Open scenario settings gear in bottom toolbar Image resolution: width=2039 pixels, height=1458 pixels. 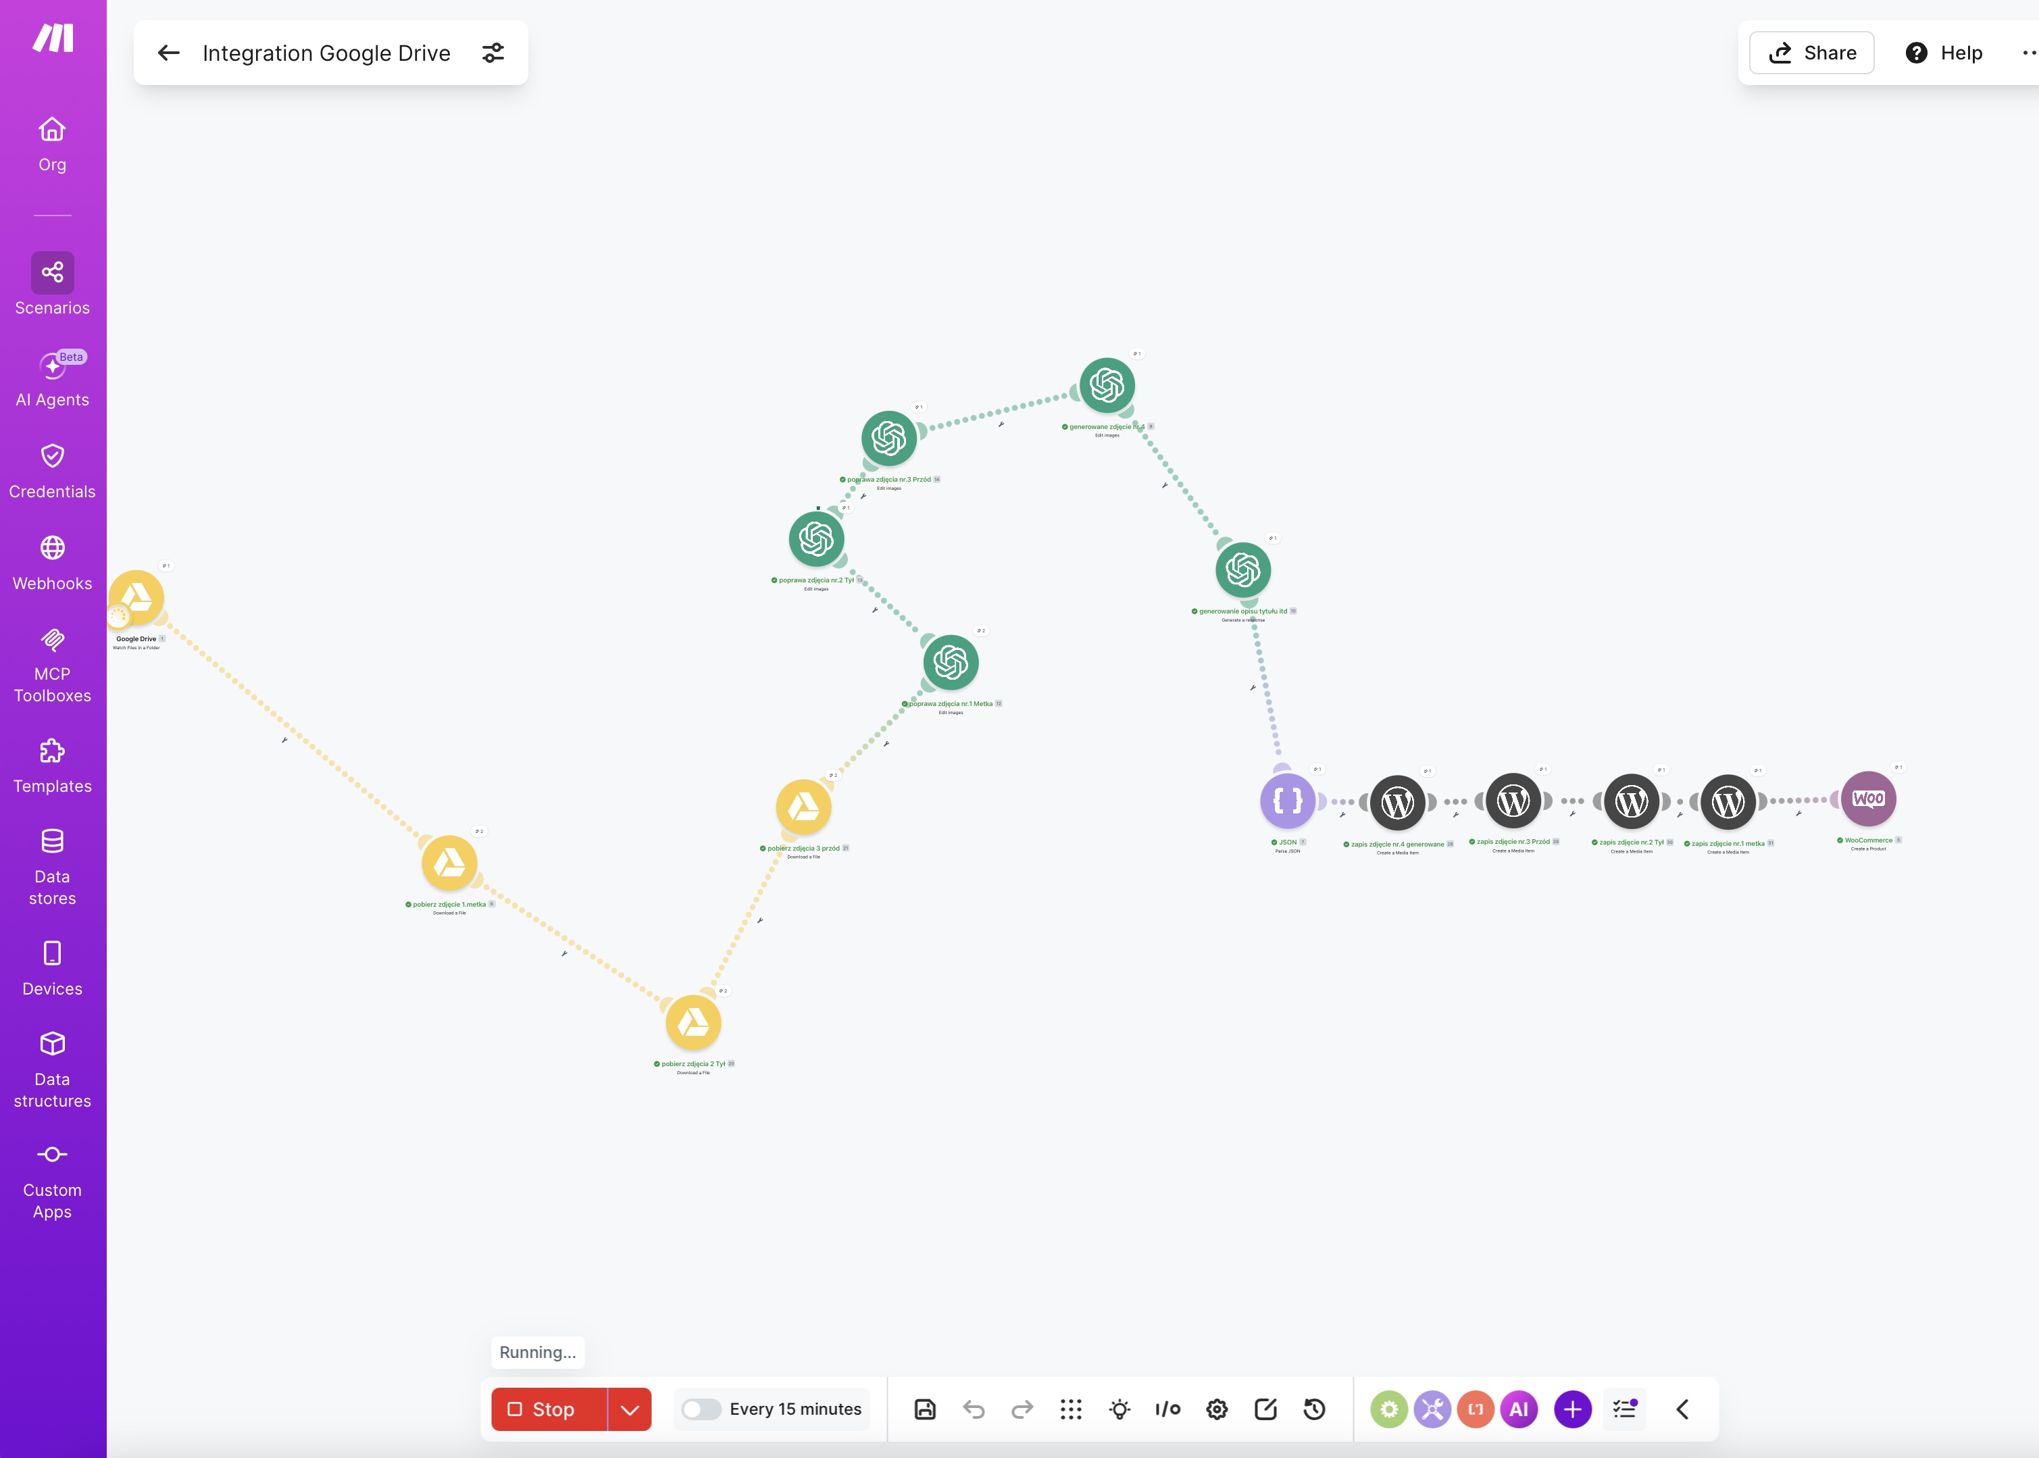[x=1217, y=1409]
